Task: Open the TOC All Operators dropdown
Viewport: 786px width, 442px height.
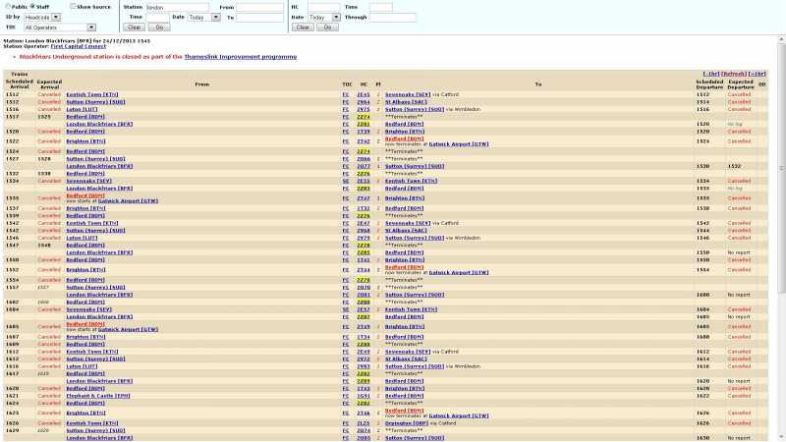Action: click(60, 28)
